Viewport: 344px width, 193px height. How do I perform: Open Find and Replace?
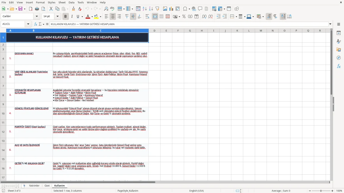106,9
